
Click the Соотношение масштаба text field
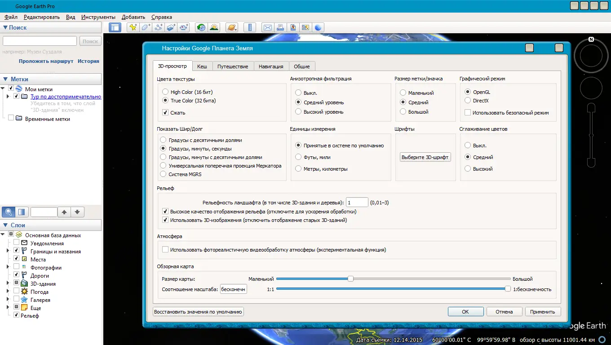click(233, 289)
